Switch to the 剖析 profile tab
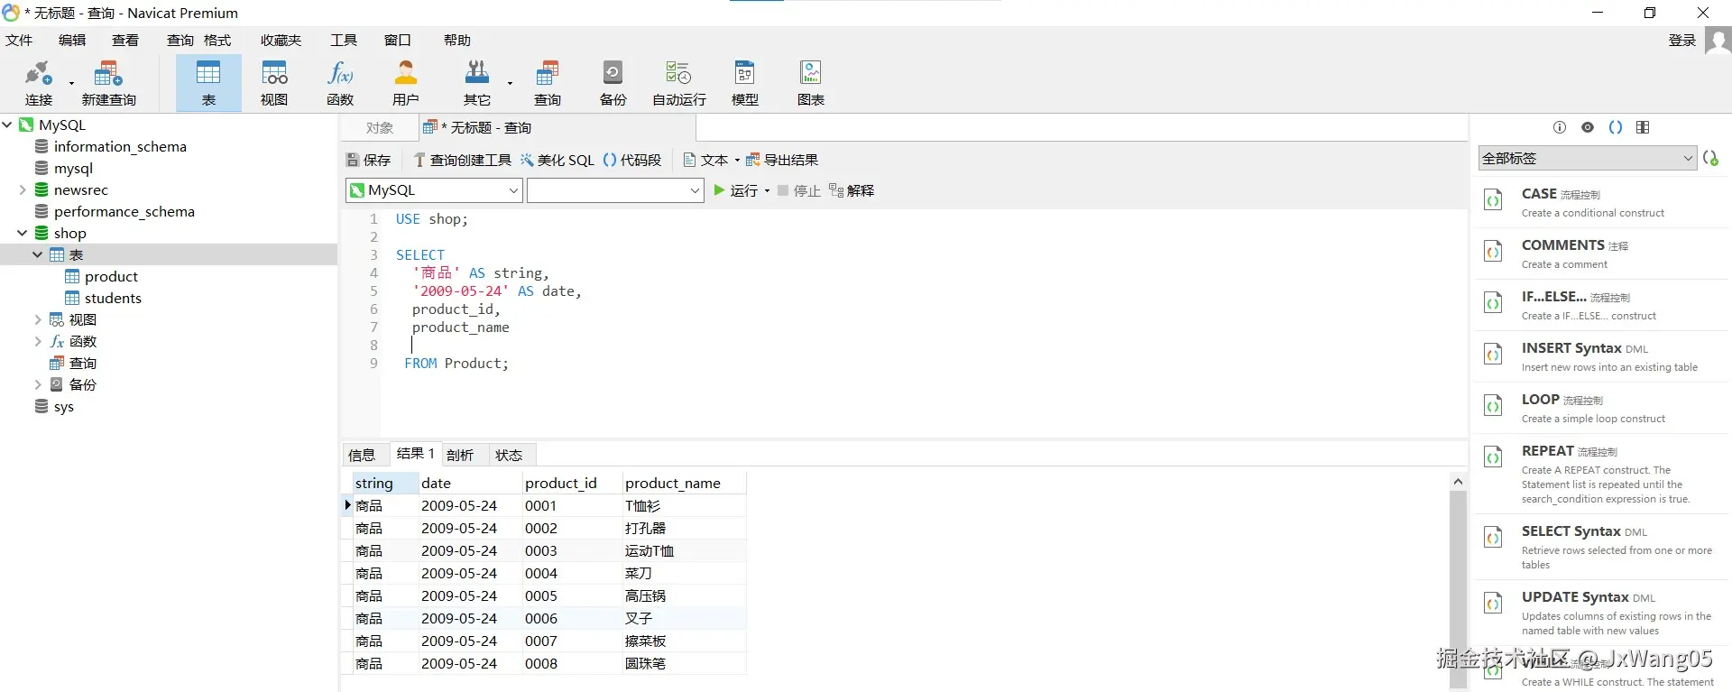 pos(460,455)
